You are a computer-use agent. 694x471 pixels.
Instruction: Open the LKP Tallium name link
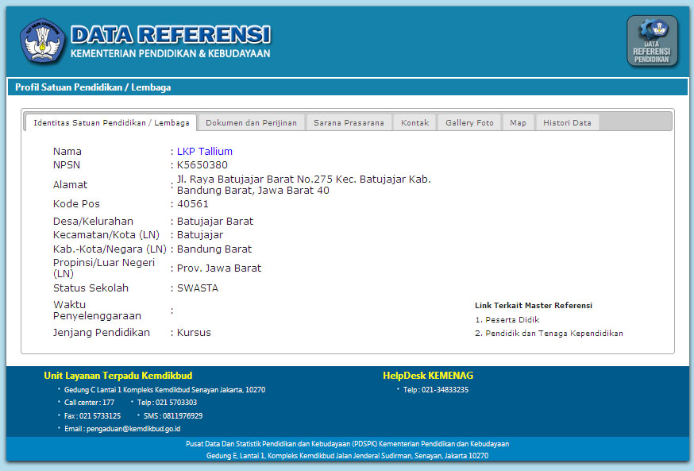[x=204, y=151]
